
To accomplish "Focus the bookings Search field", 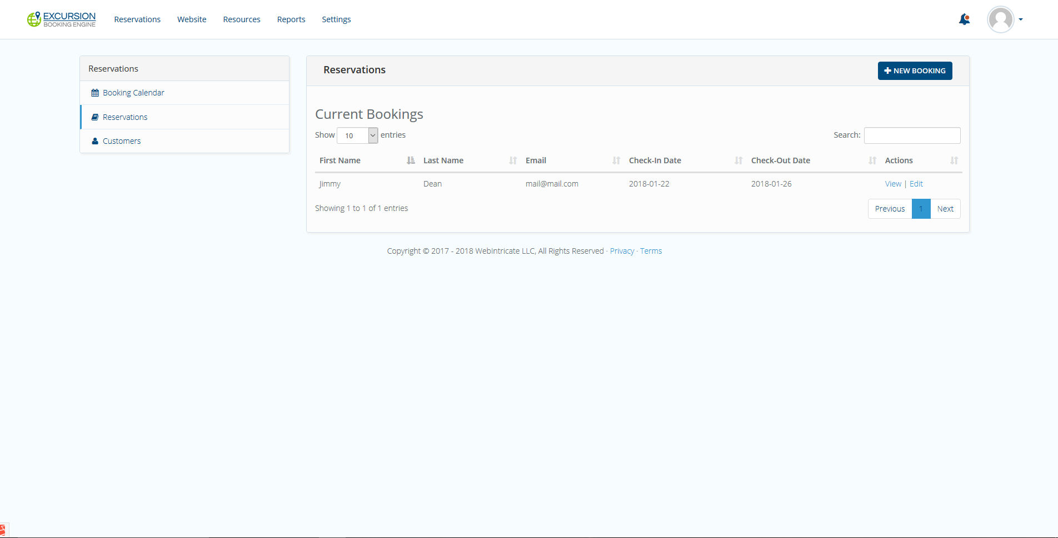I will [912, 135].
